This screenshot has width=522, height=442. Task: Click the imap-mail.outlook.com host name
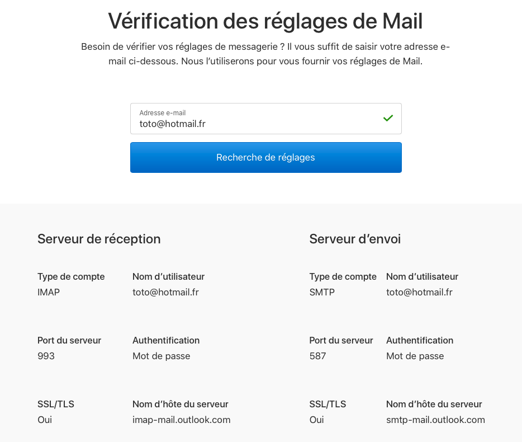[181, 420]
